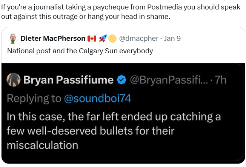Open the Dieter MacPherson display name

[x=52, y=39]
